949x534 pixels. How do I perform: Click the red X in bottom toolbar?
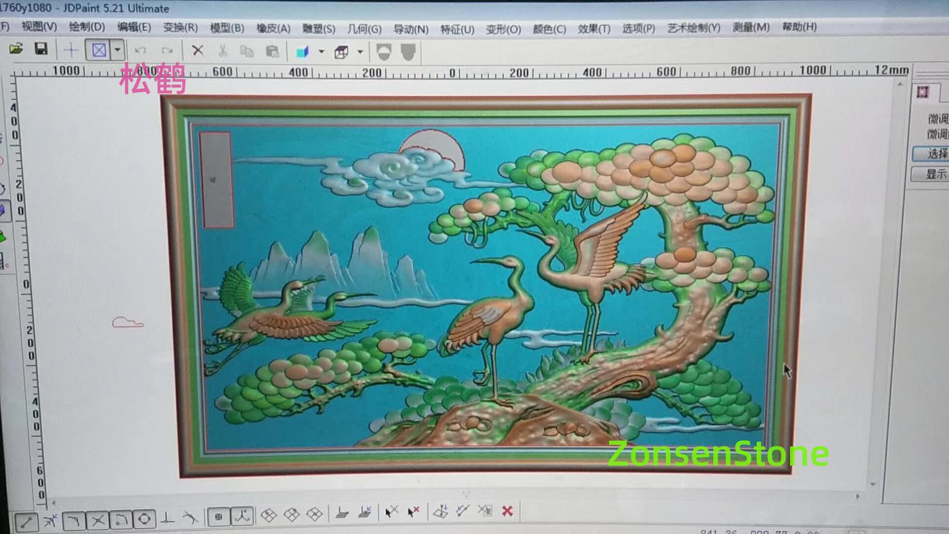(x=507, y=511)
